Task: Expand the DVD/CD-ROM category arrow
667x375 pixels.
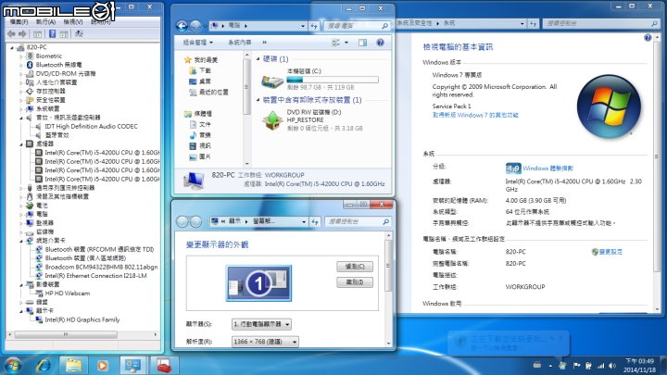Action: tap(20, 73)
